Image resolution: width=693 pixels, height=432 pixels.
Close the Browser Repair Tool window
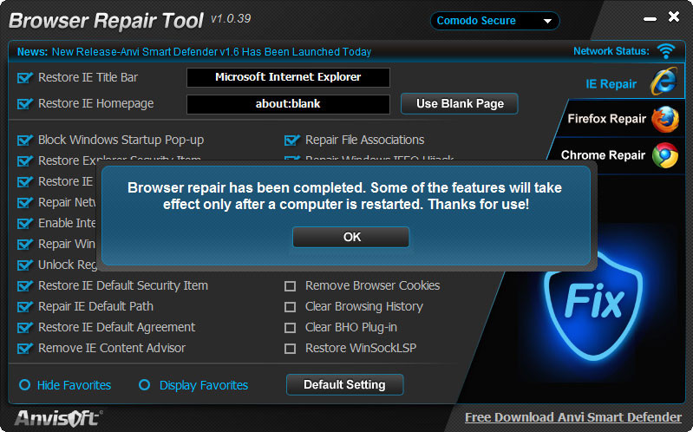[x=674, y=16]
